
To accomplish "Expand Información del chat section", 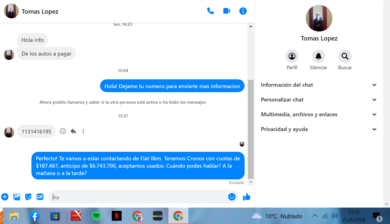I will click(x=319, y=85).
